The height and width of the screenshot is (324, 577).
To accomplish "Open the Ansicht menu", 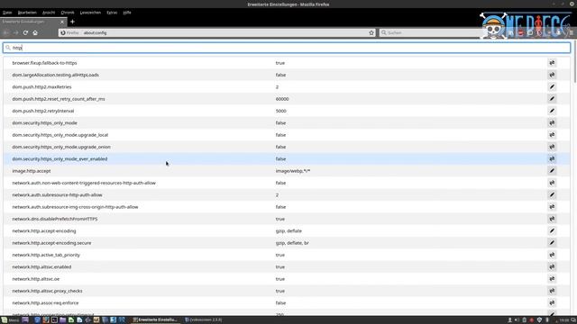I will [x=49, y=13].
